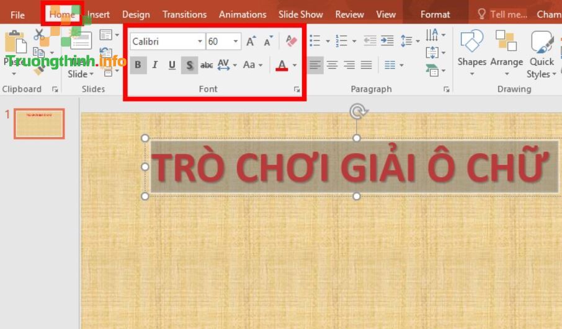Align text left

pos(315,65)
